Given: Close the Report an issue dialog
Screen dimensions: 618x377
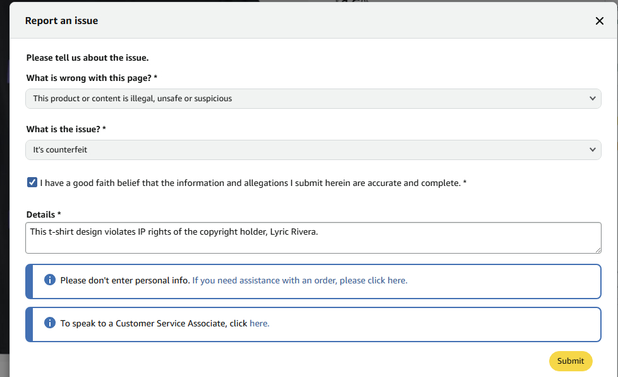Looking at the screenshot, I should (x=600, y=21).
